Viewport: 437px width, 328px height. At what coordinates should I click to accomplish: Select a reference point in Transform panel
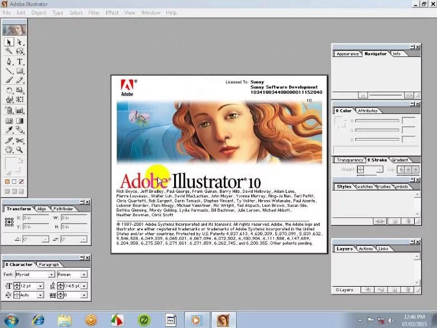[9, 222]
